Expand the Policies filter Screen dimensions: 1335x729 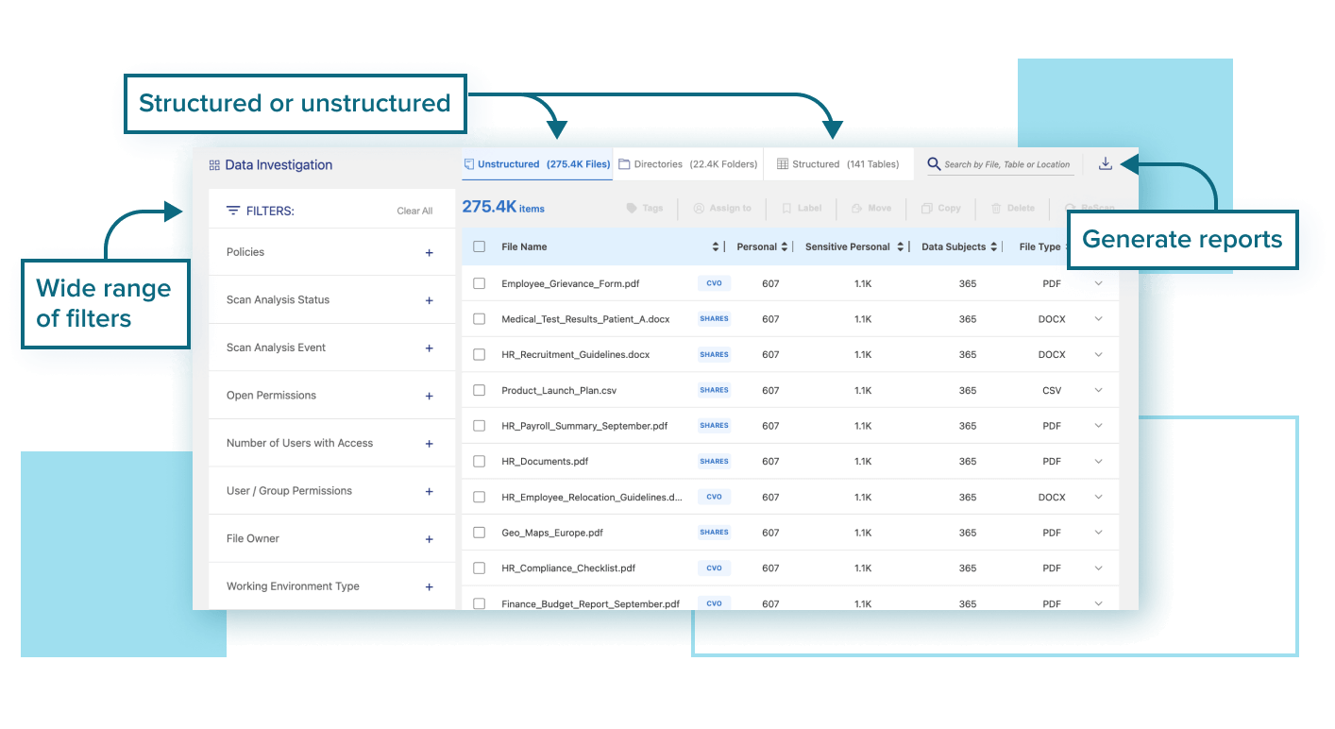coord(430,252)
